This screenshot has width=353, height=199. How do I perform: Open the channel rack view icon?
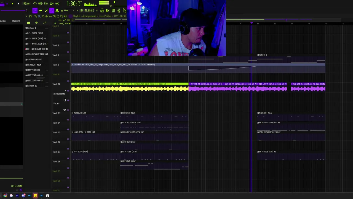click(113, 11)
